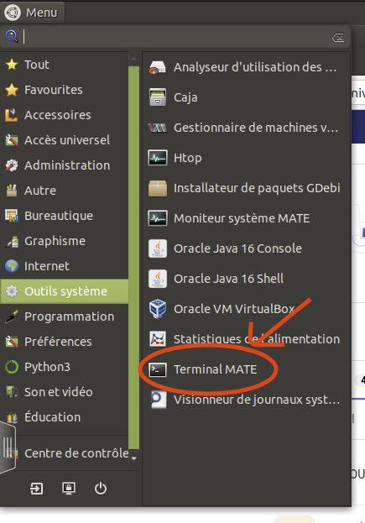Click the logout icon at menu bottom

[x=37, y=489]
